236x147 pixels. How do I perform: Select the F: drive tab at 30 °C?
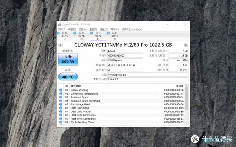tap(115, 36)
